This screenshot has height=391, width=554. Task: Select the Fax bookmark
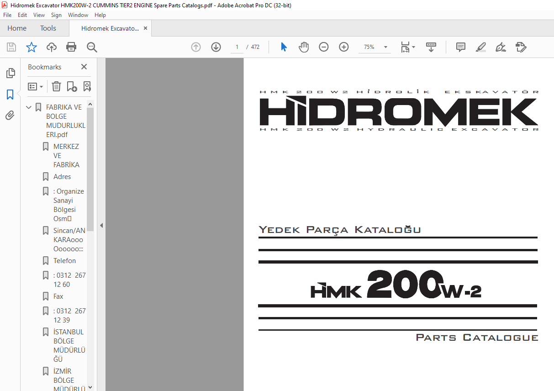58,296
